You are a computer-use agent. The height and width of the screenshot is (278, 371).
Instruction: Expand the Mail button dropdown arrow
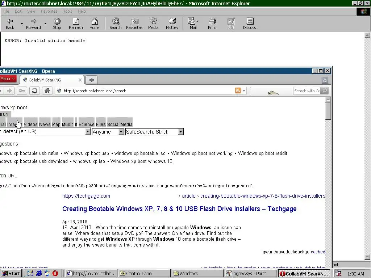click(197, 21)
